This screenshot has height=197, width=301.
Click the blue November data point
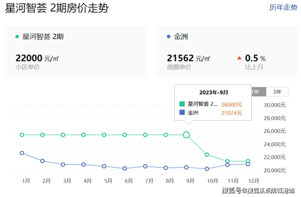click(x=227, y=165)
